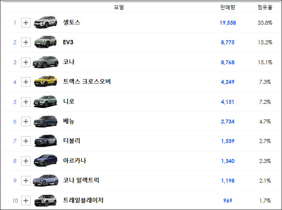The height and width of the screenshot is (210, 282).
Task: Click the 15.2% share value
Action: [x=265, y=42]
